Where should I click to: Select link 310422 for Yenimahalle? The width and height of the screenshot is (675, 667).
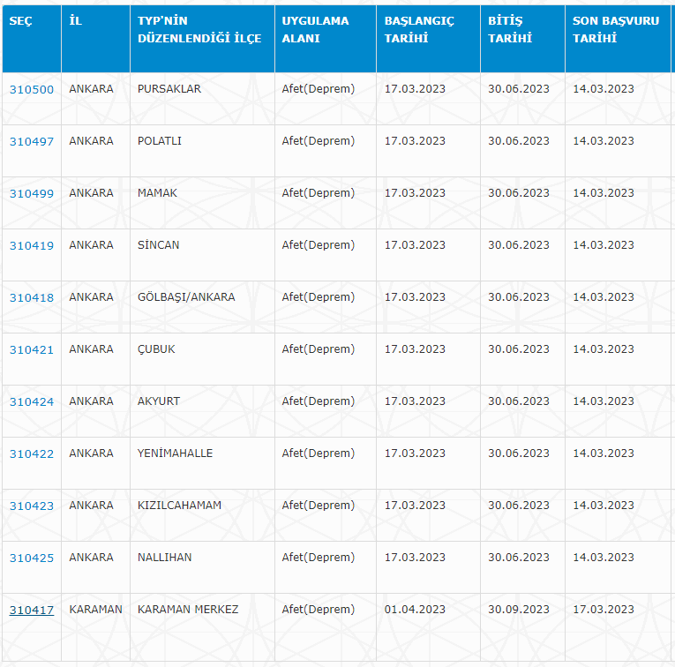pyautogui.click(x=31, y=453)
